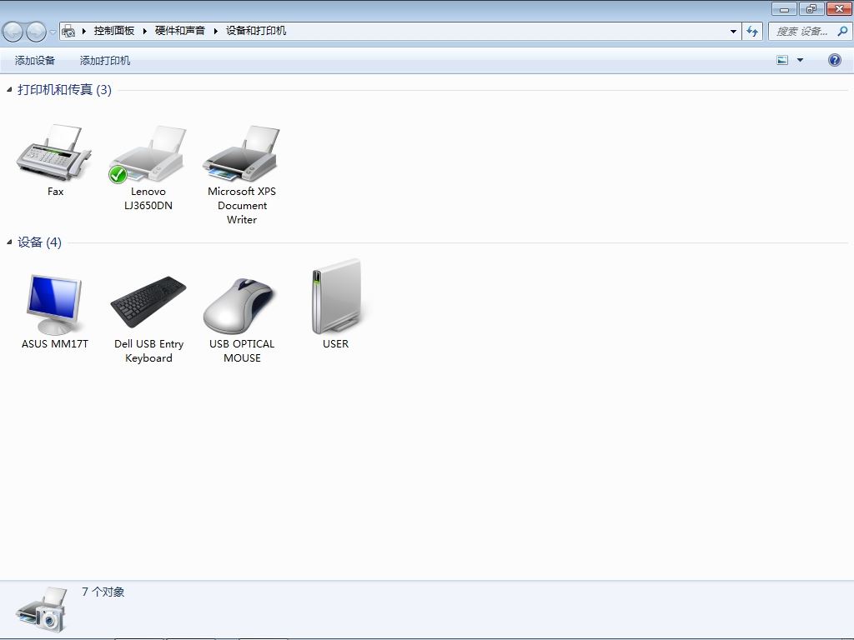Click 添加设备 toolbar button
The width and height of the screenshot is (854, 640).
35,60
